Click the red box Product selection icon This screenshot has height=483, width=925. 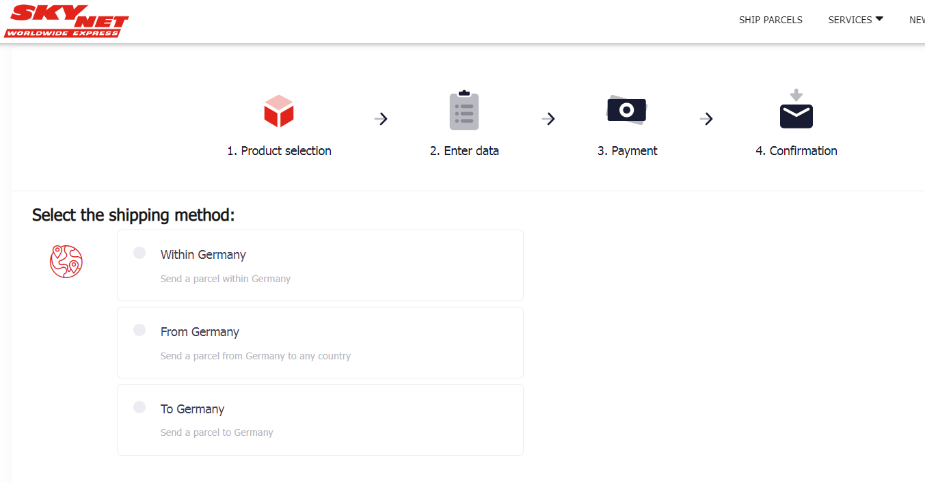[x=279, y=111]
